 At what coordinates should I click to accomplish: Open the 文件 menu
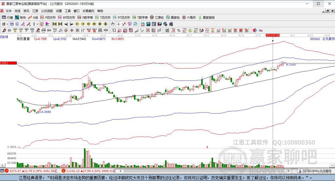click(9, 11)
